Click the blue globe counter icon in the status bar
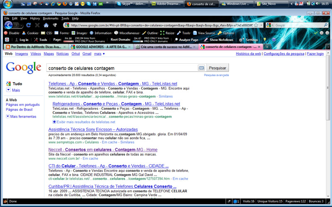Viewport: 332px width, 207px height. pos(236,201)
